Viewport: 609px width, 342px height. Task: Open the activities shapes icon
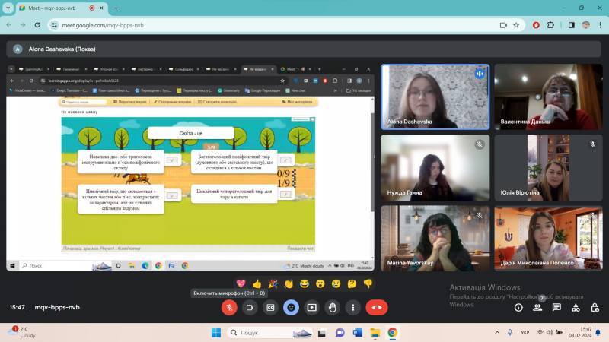point(576,308)
